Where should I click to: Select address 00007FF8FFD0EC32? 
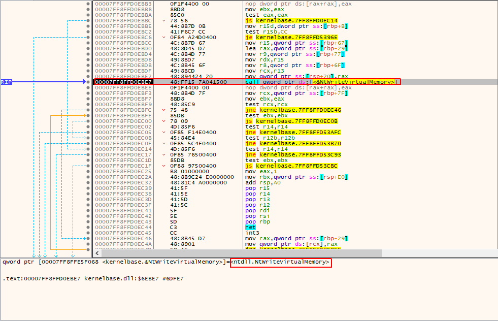pos(123,183)
